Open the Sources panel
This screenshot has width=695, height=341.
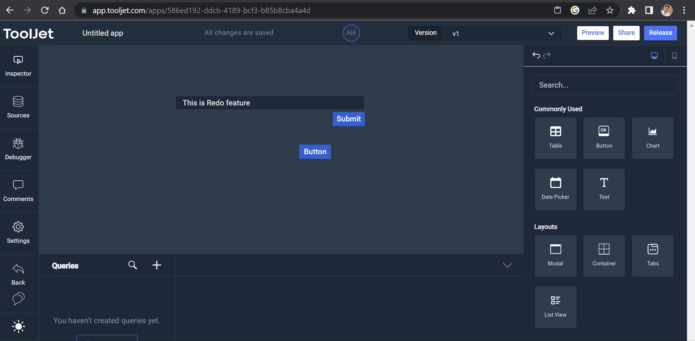click(18, 108)
